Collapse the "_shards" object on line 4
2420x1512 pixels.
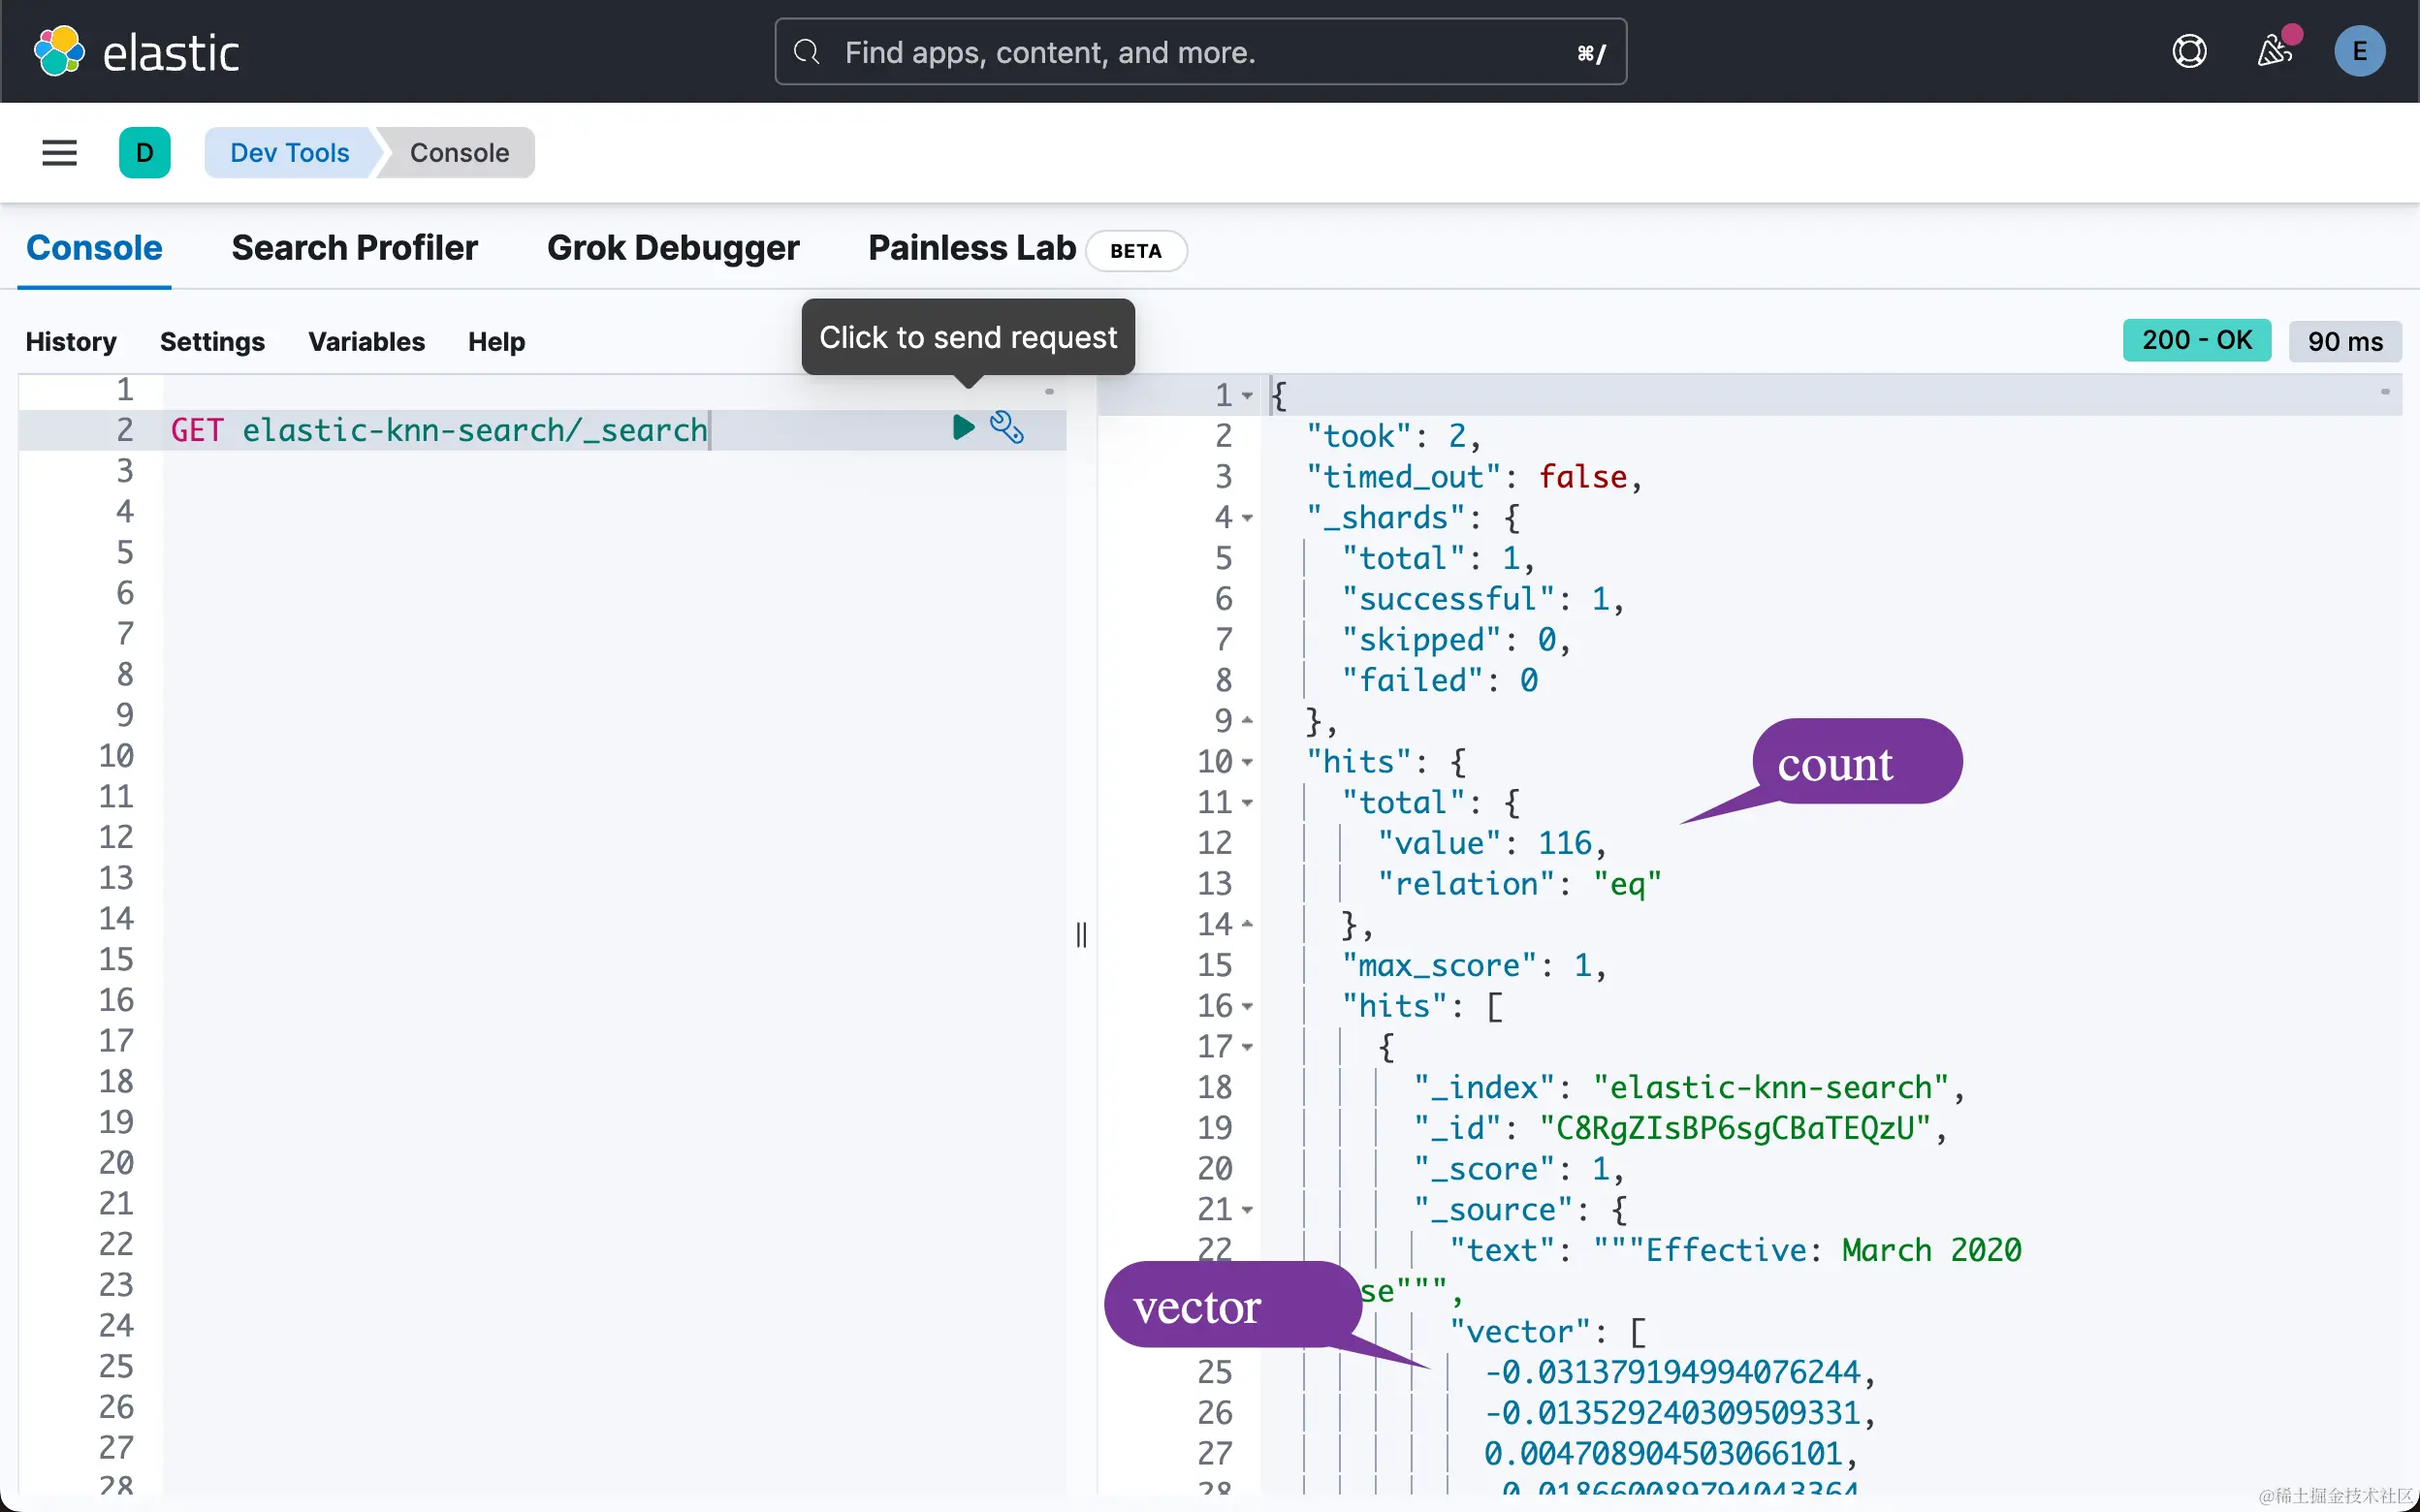pos(1247,518)
